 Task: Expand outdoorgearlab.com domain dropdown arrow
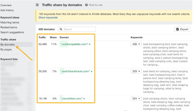tap(90, 44)
